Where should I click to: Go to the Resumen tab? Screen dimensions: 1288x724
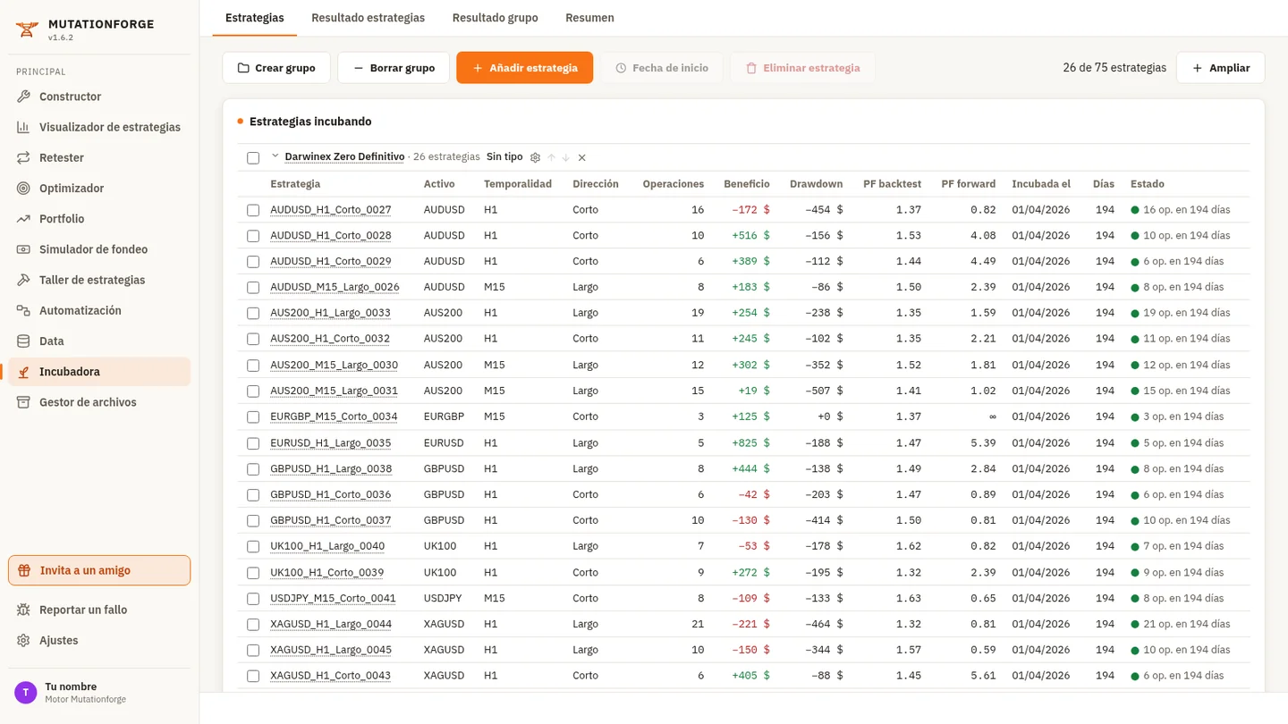click(589, 18)
